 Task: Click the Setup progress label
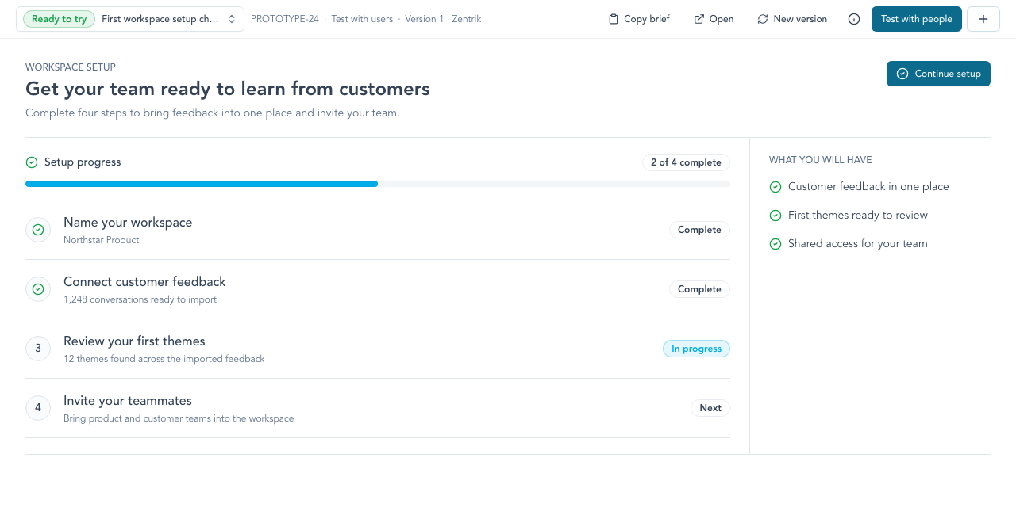click(83, 162)
